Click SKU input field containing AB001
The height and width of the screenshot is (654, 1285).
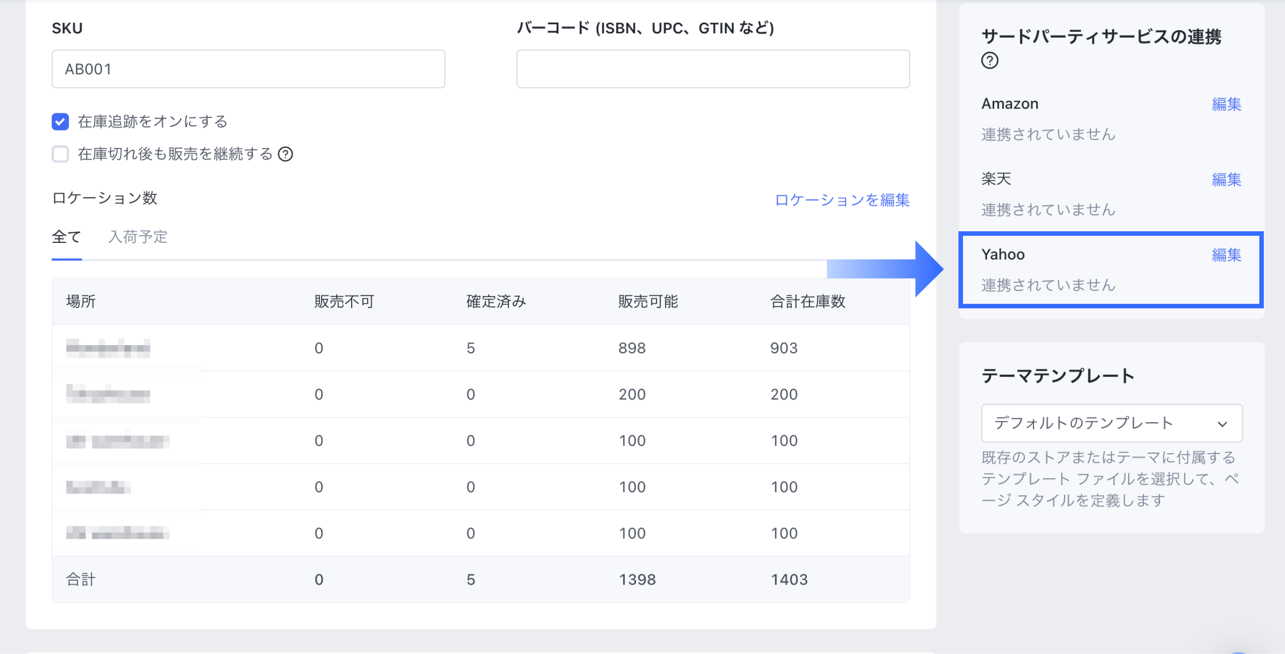[248, 69]
